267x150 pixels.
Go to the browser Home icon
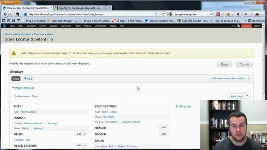point(238,14)
